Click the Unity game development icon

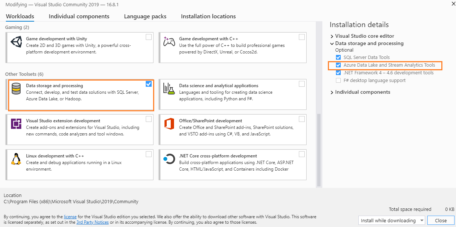pos(16,42)
